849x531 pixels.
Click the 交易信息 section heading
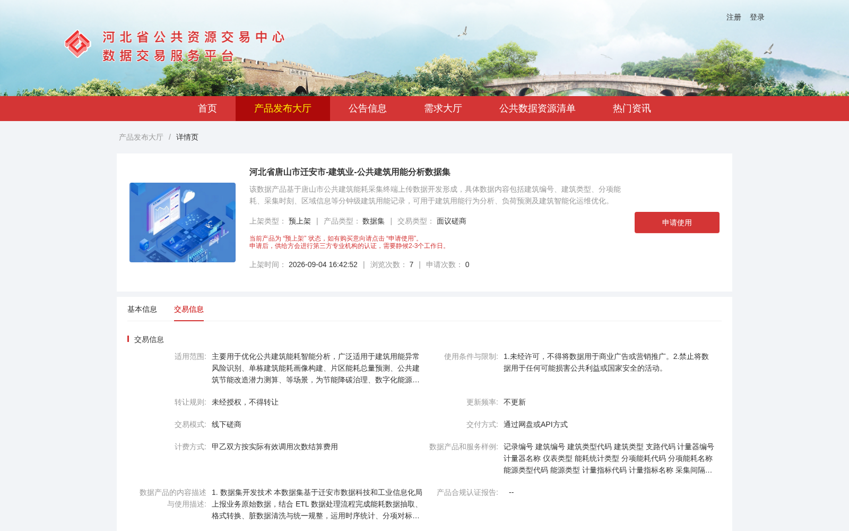pos(149,339)
